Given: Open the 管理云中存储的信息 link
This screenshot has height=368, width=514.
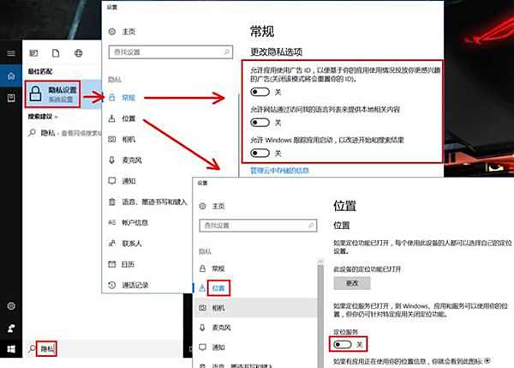Looking at the screenshot, I should tap(279, 170).
